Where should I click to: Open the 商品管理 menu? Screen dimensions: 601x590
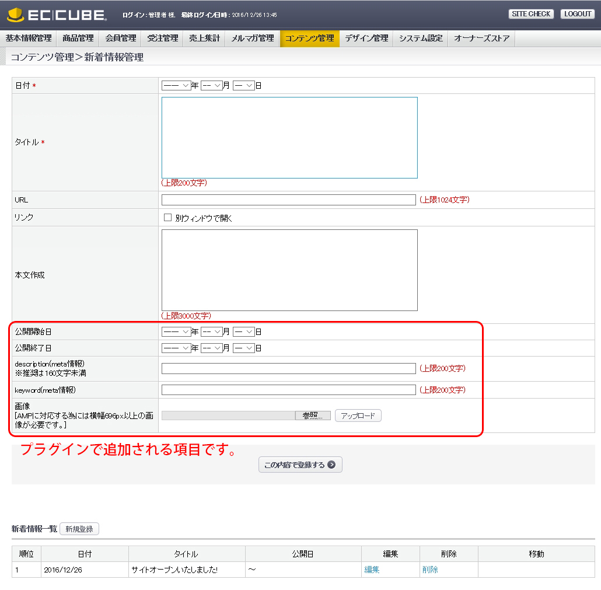point(78,39)
